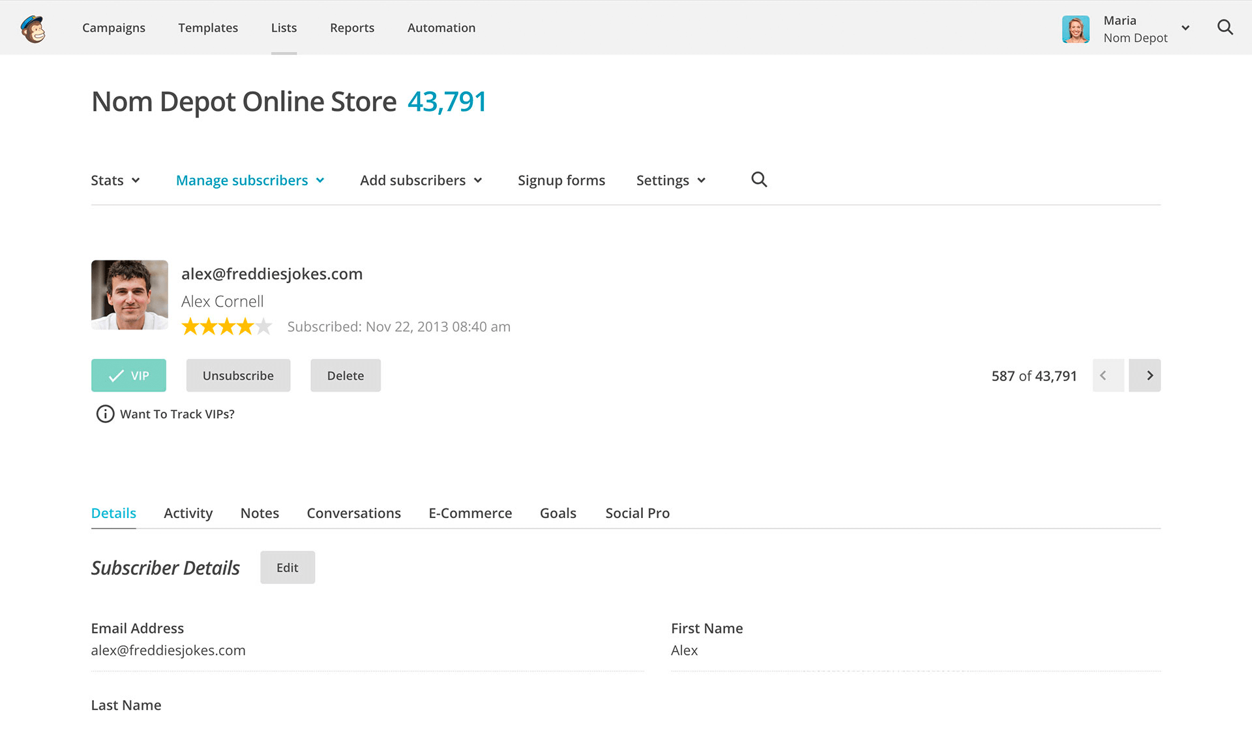Expand the Settings dropdown menu
1252x736 pixels.
tap(670, 179)
